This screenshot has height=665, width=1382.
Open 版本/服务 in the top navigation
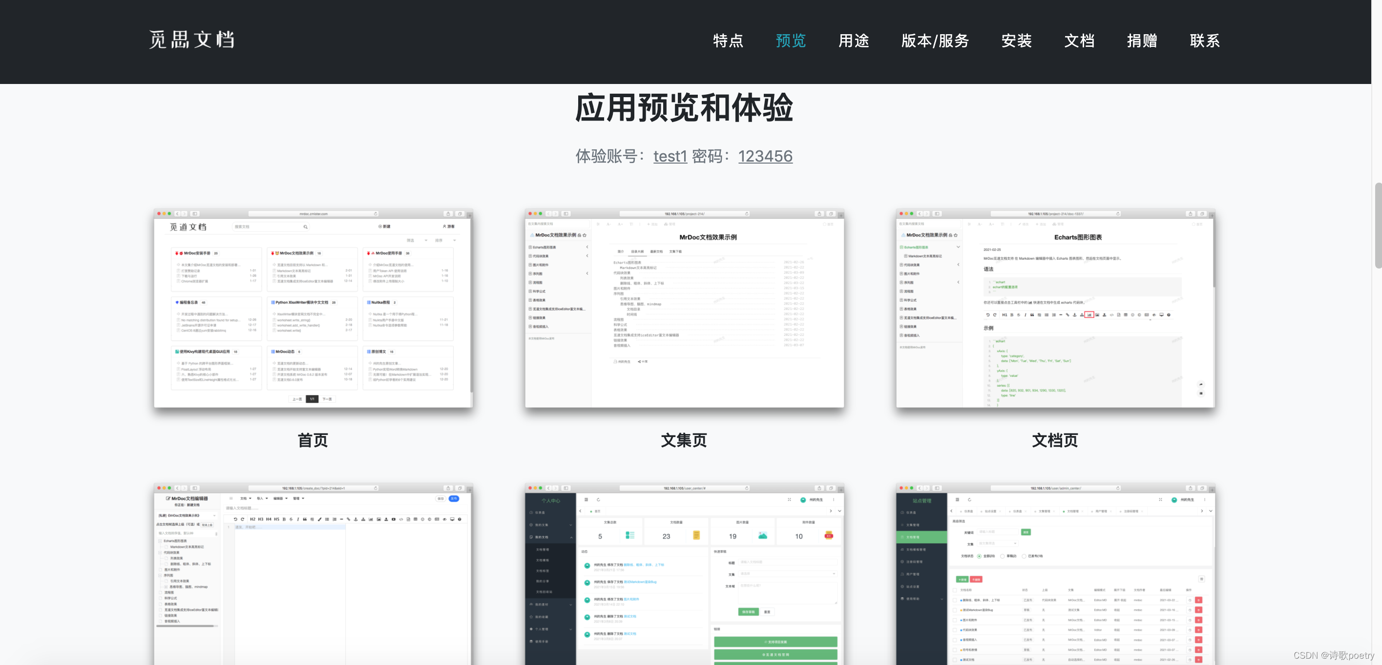[x=935, y=41]
